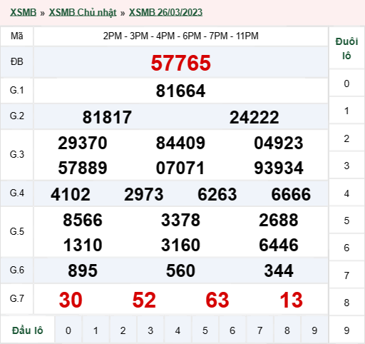This screenshot has height=344, width=365.
Task: Click Đuôi lô digit 8
Action: click(346, 303)
